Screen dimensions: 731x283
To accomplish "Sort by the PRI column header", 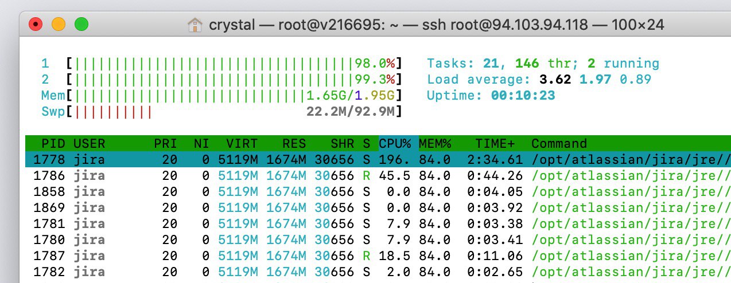I will (x=165, y=143).
